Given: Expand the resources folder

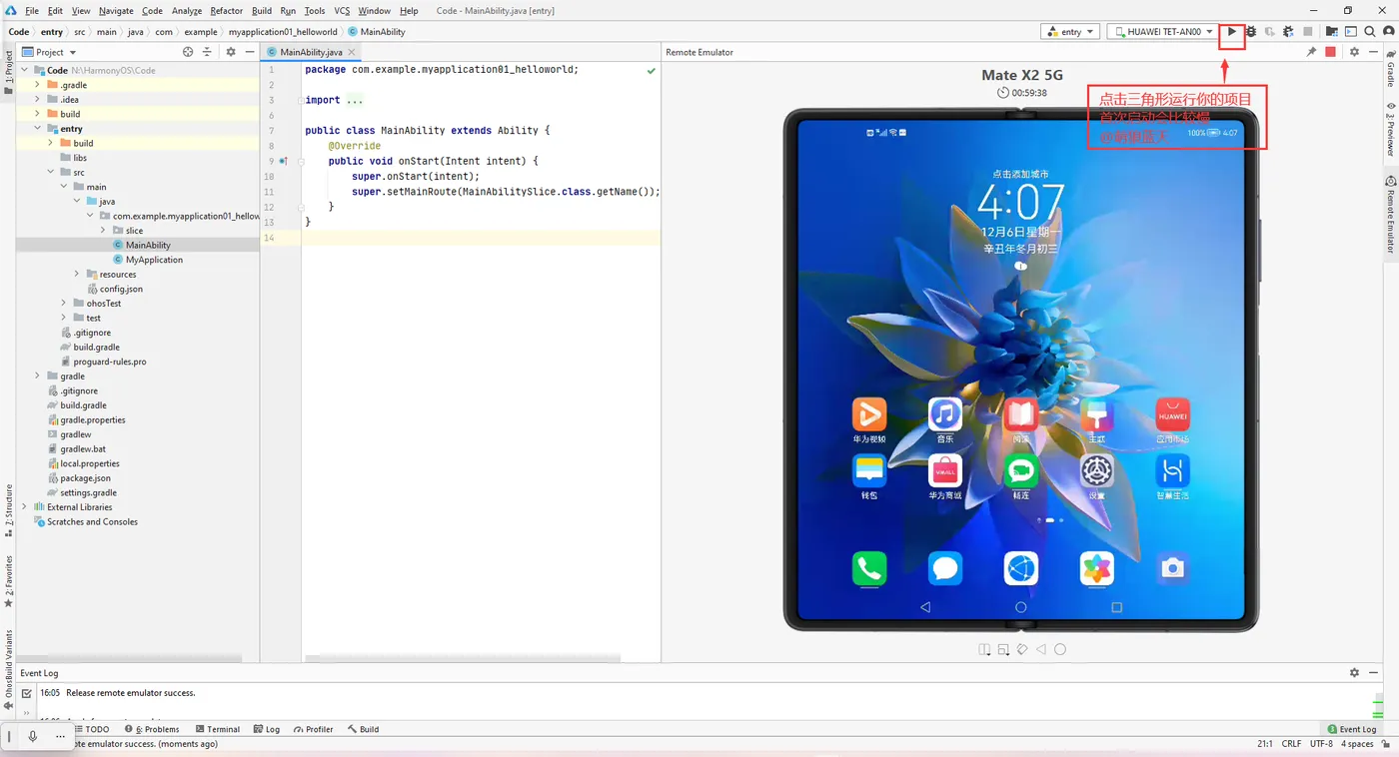Looking at the screenshot, I should [77, 274].
